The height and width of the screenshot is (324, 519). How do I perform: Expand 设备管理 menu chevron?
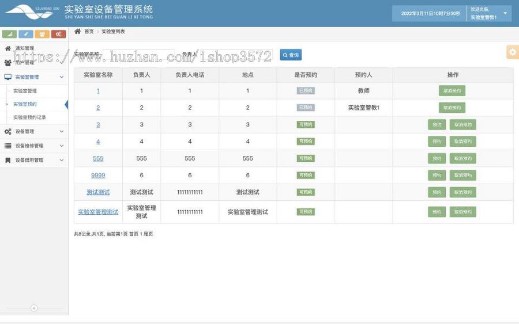click(62, 131)
